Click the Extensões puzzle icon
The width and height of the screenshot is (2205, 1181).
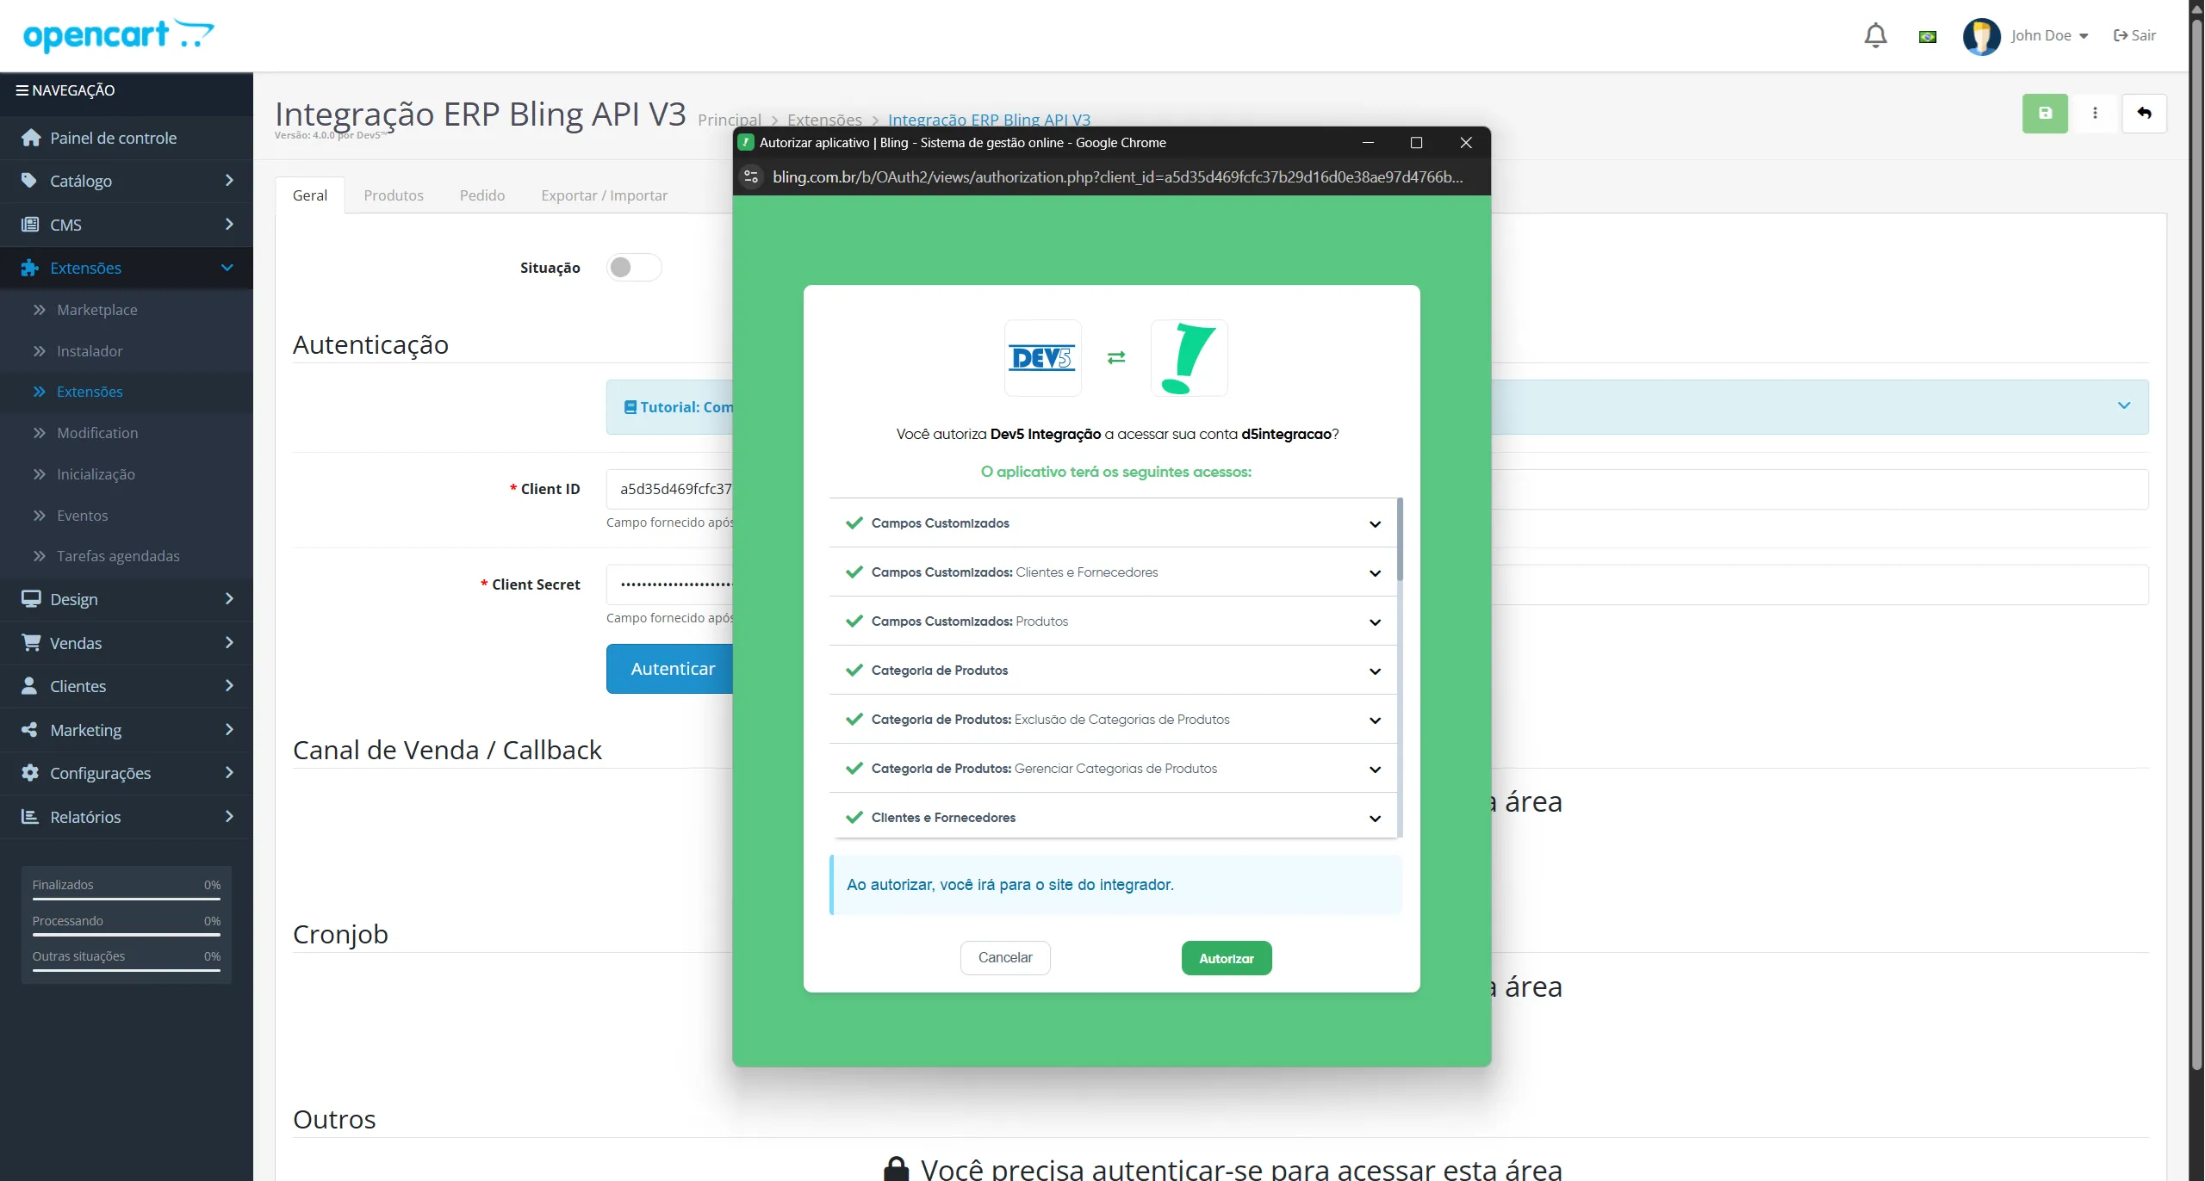pos(30,268)
